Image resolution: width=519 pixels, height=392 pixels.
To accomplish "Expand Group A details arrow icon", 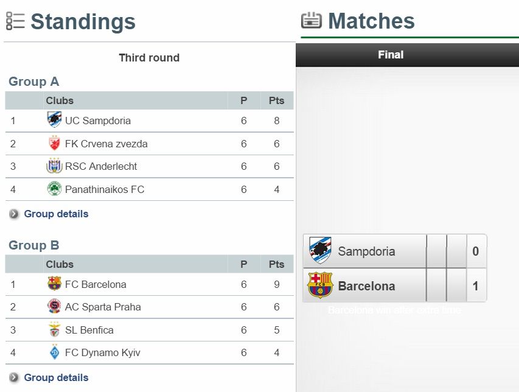I will [x=14, y=214].
